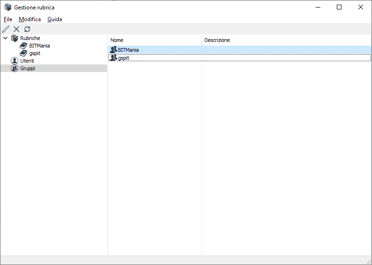This screenshot has width=372, height=265.
Task: Click the X delete icon in toolbar
Action: 16,29
